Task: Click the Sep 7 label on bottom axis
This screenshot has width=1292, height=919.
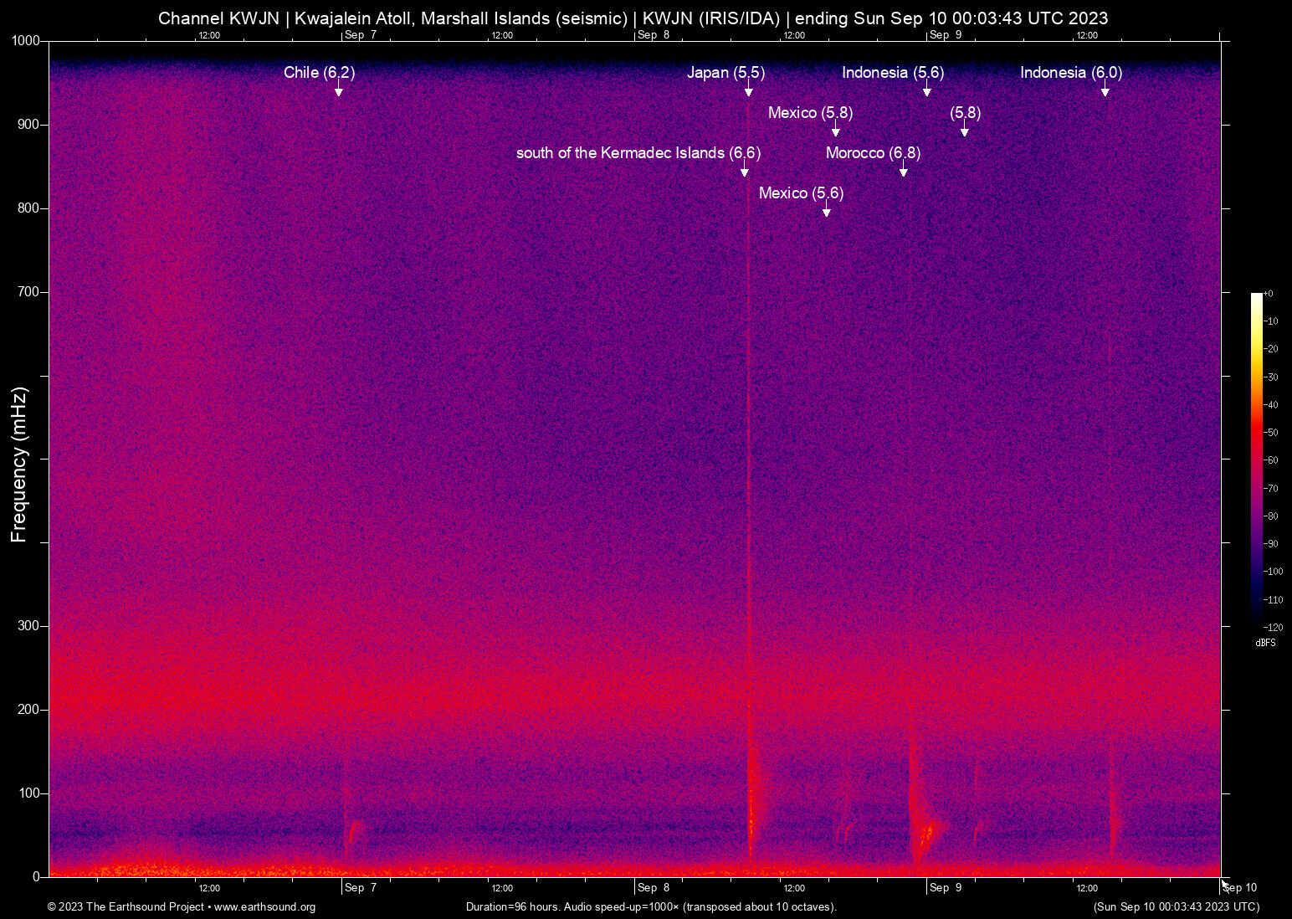Action: pyautogui.click(x=361, y=888)
